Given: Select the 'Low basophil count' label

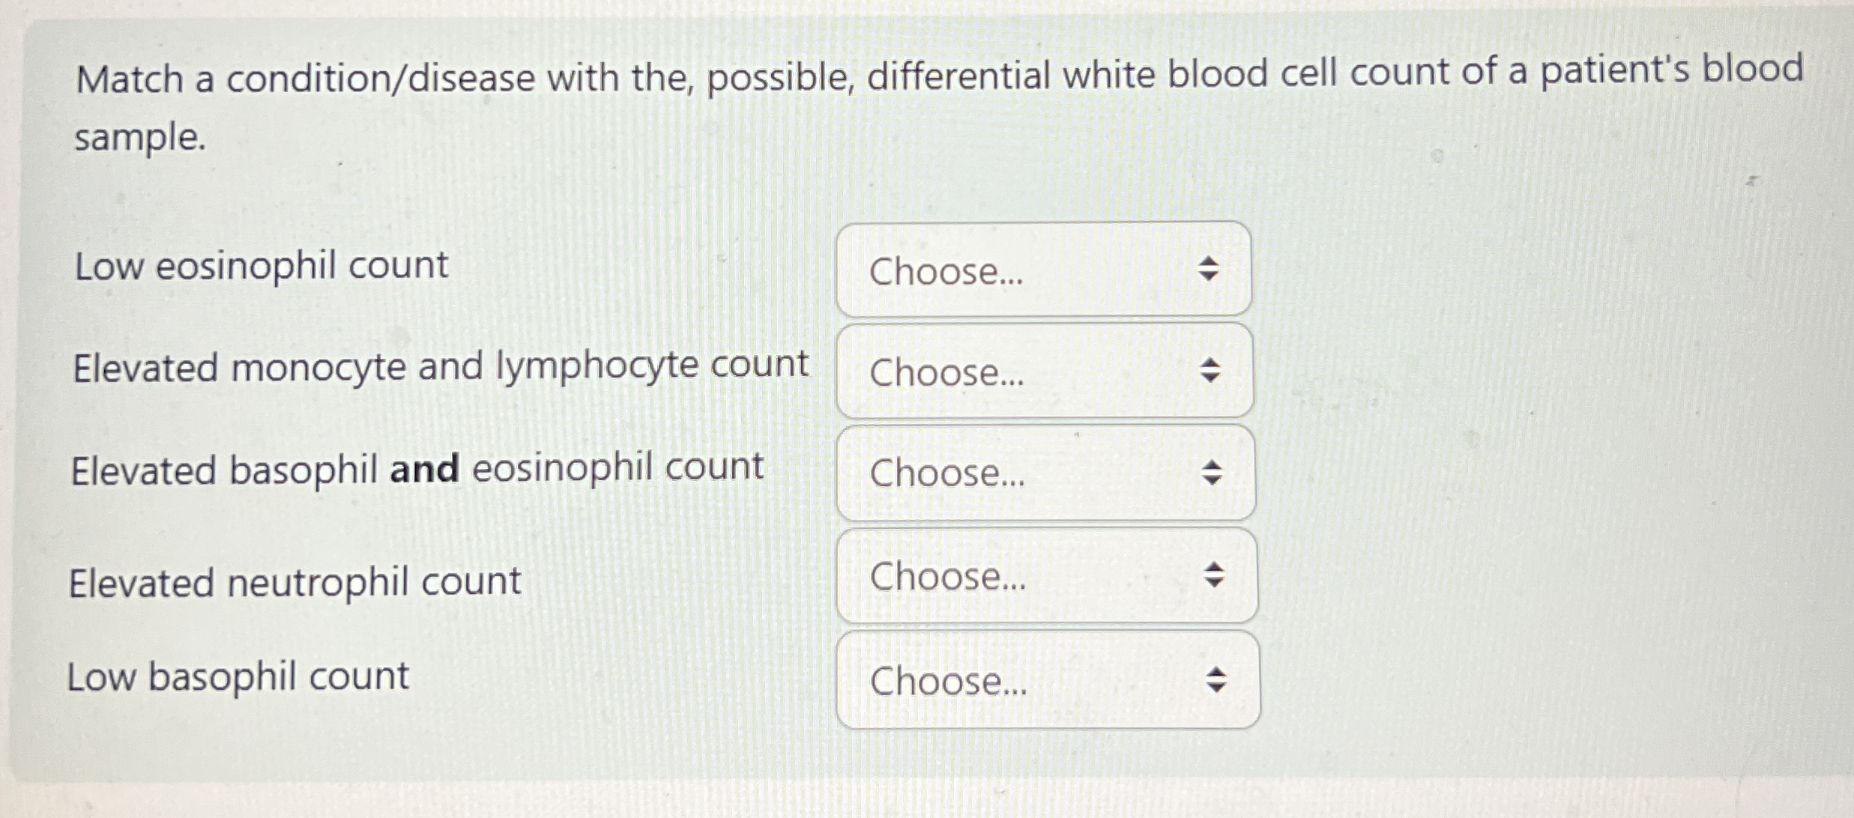Looking at the screenshot, I should click(238, 676).
